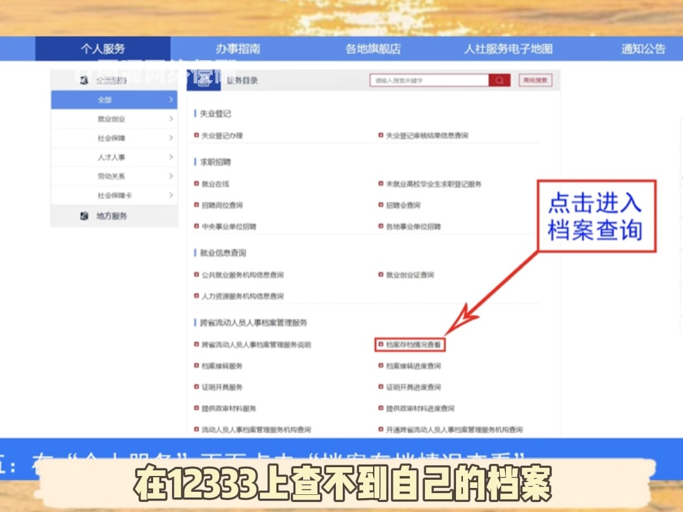Image resolution: width=683 pixels, height=512 pixels.
Task: Click the 就业在线 link
Action: click(x=215, y=184)
